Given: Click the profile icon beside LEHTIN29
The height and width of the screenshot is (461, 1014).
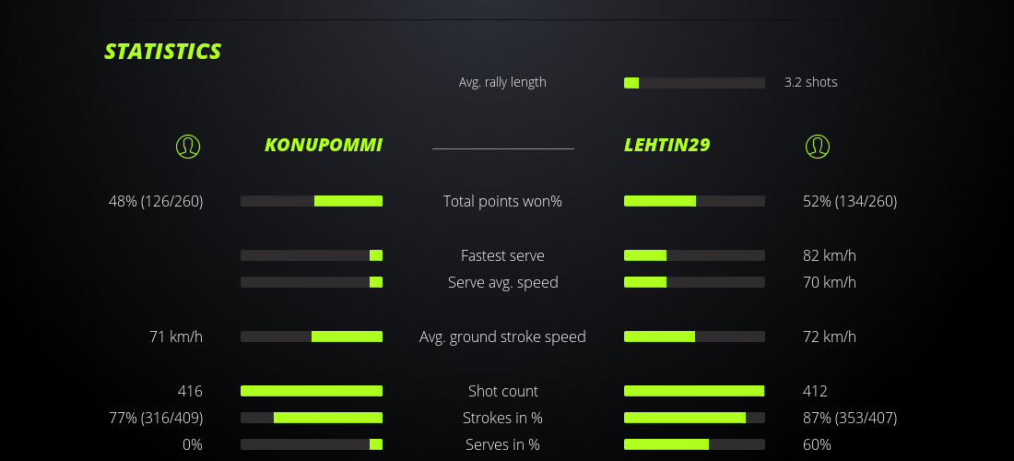Looking at the screenshot, I should pyautogui.click(x=818, y=146).
